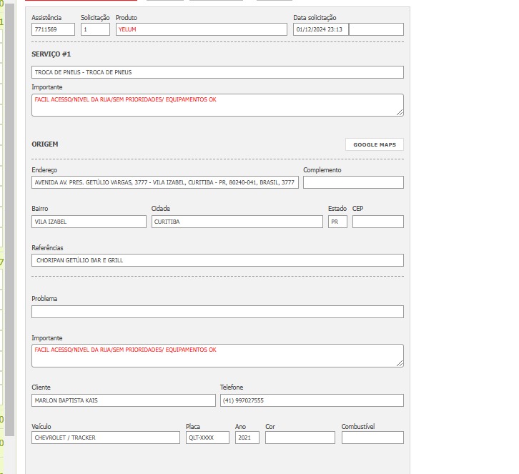
Task: Click the Assistência number field
Action: 53,29
